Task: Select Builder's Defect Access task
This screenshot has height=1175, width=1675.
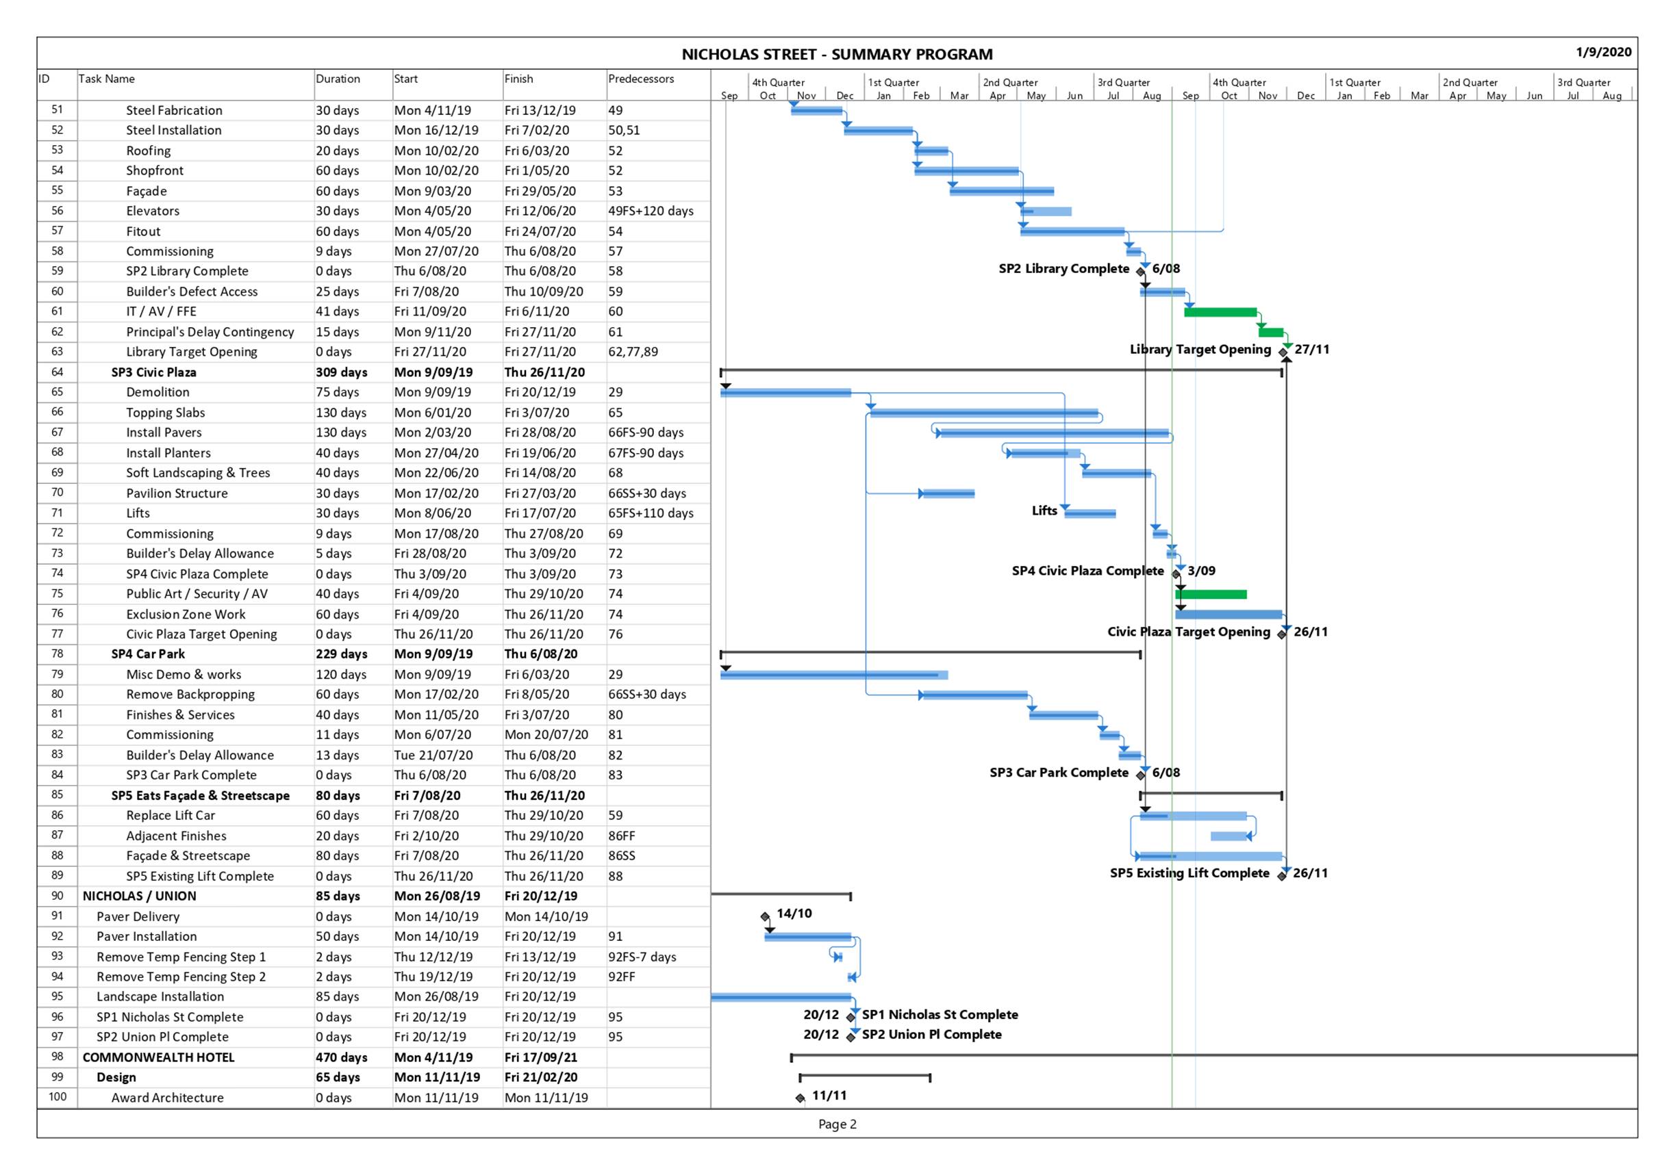Action: click(192, 292)
